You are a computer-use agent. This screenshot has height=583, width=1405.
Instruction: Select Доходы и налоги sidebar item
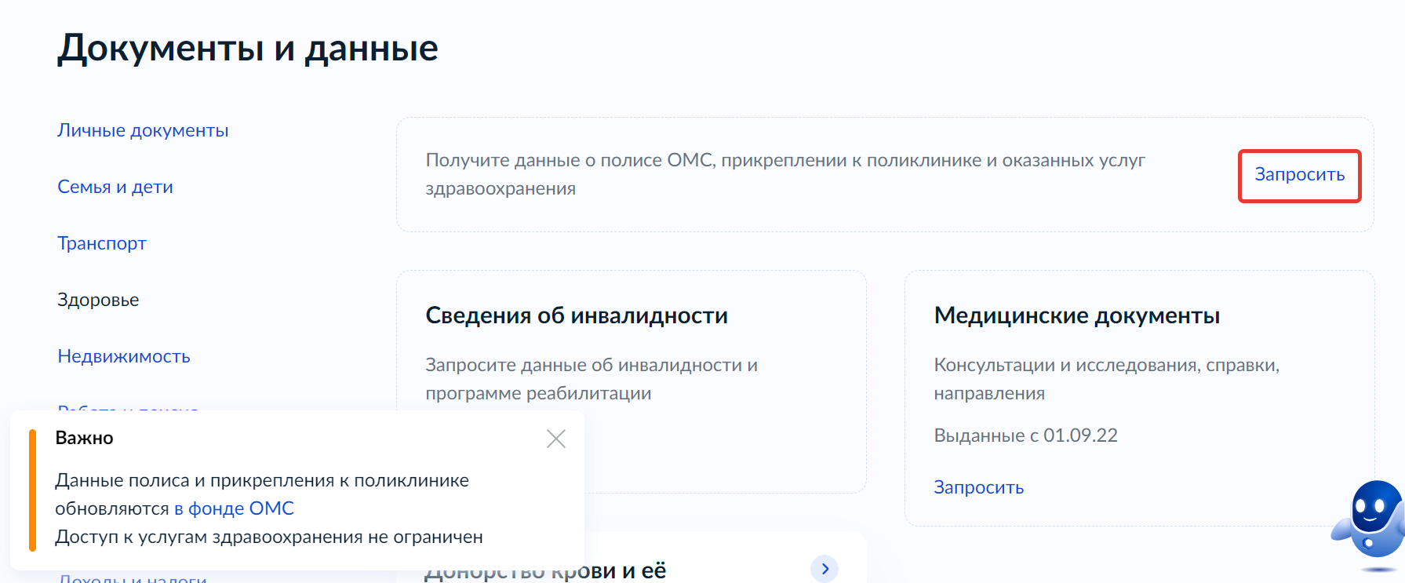click(x=133, y=579)
